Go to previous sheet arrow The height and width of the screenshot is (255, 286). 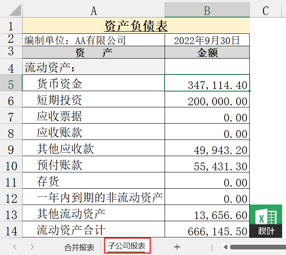click(x=15, y=247)
